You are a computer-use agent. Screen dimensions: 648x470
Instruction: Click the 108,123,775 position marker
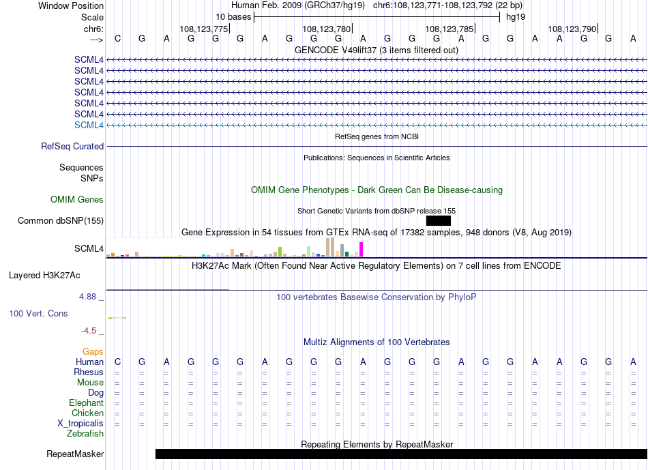(x=204, y=29)
